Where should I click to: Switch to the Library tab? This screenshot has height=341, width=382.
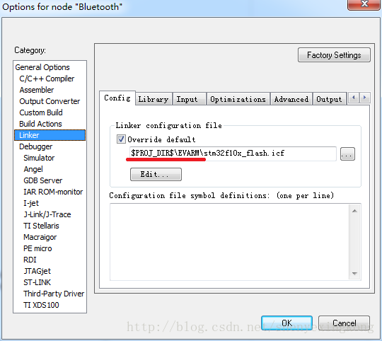154,99
